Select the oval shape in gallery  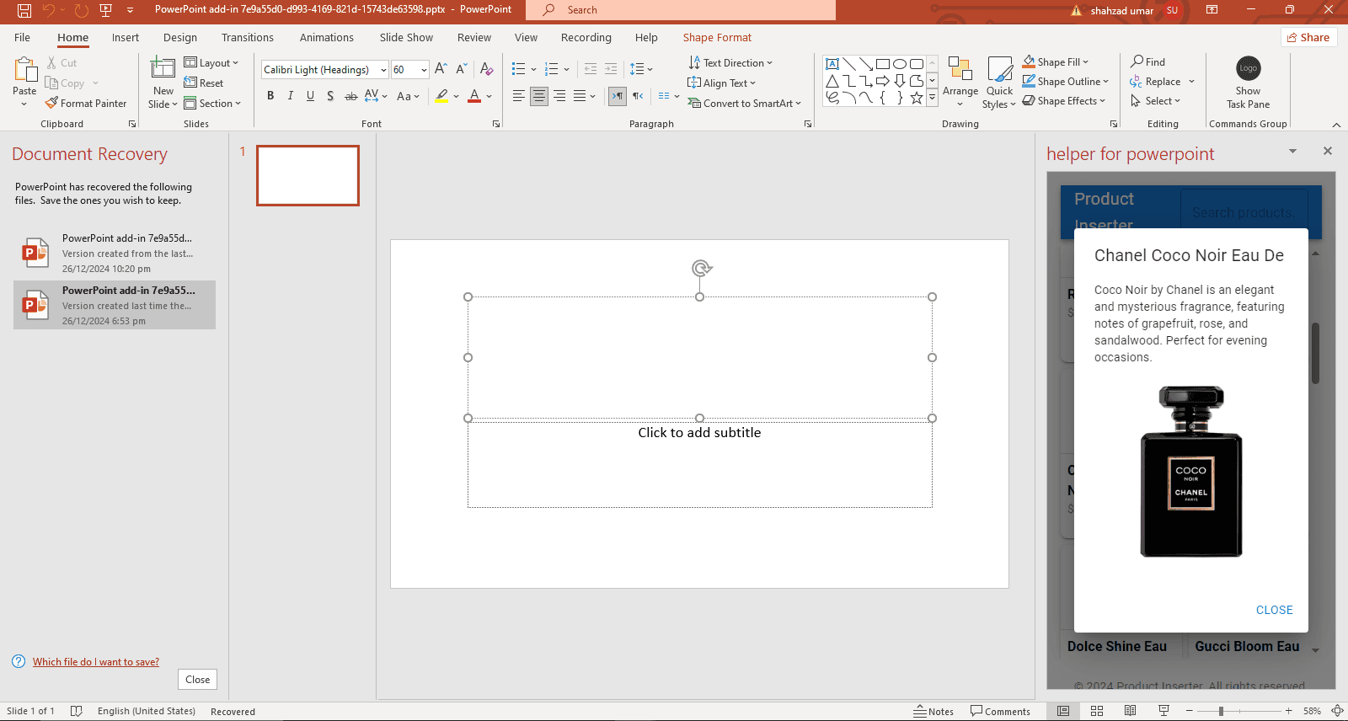[x=900, y=64]
